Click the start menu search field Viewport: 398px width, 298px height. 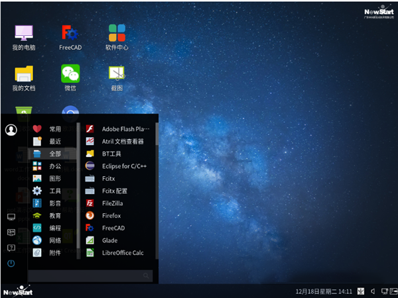click(90, 275)
